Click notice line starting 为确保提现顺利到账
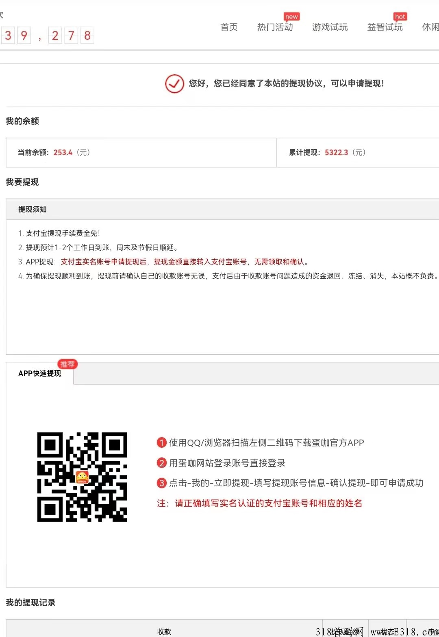The width and height of the screenshot is (439, 637). (x=228, y=276)
